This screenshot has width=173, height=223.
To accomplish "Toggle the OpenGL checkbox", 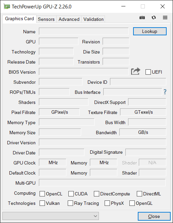I will (x=132, y=203).
